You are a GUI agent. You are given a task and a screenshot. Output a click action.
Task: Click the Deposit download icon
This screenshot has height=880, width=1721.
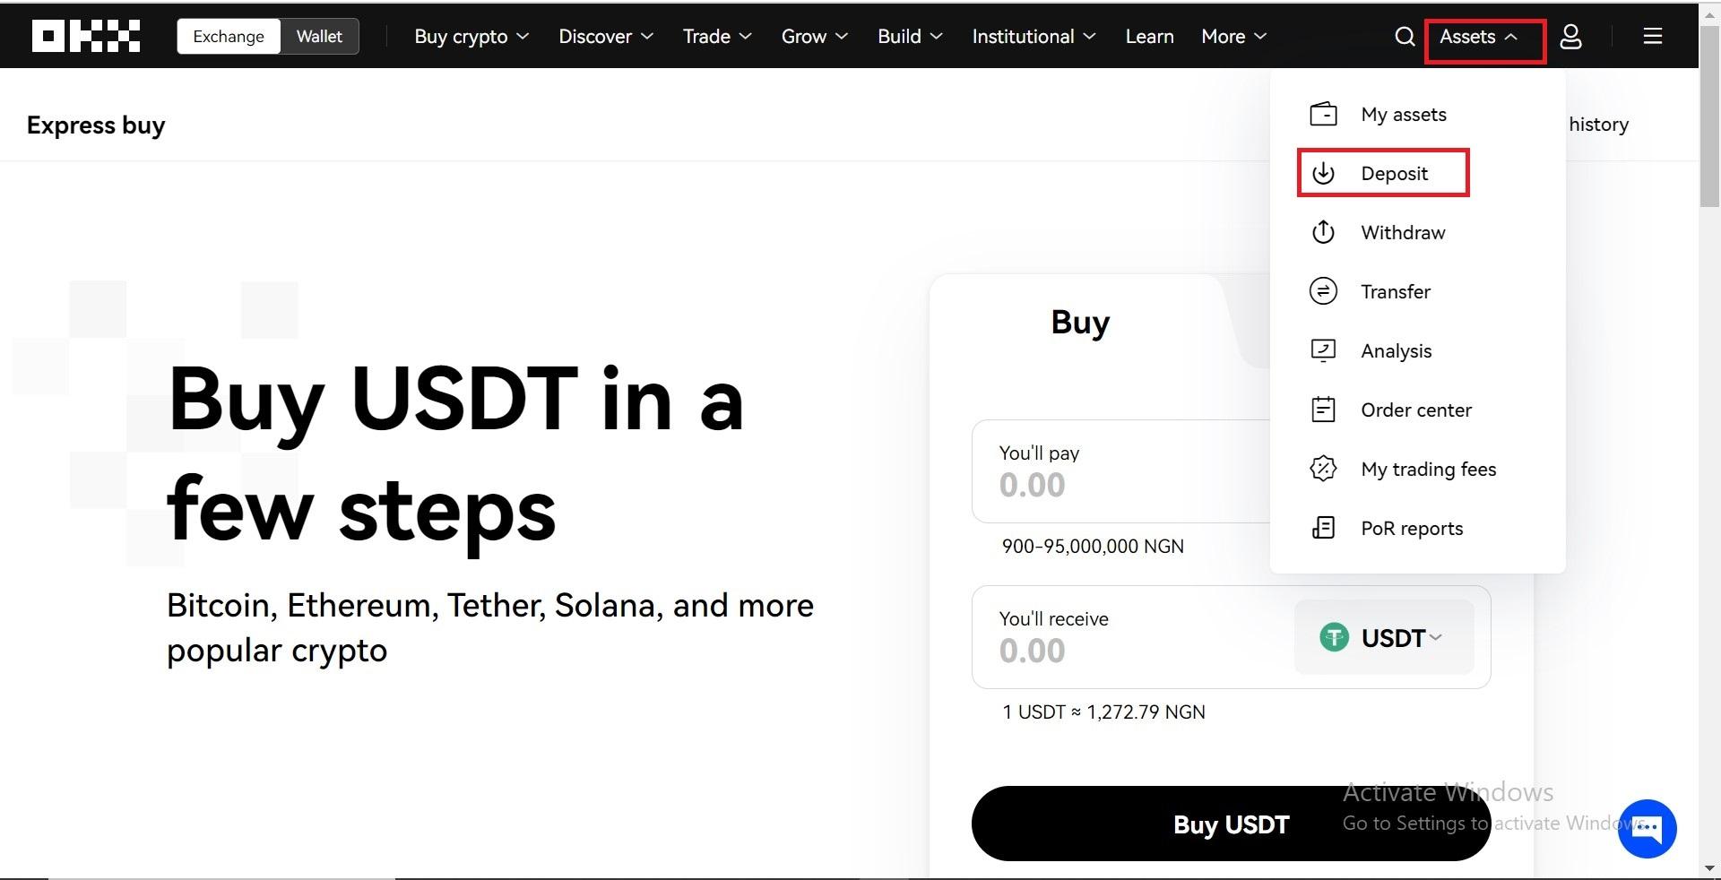[1323, 173]
